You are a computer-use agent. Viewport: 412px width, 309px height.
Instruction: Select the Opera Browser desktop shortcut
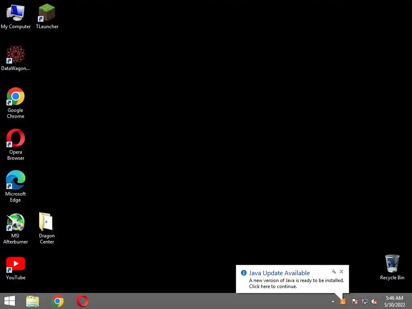click(16, 145)
